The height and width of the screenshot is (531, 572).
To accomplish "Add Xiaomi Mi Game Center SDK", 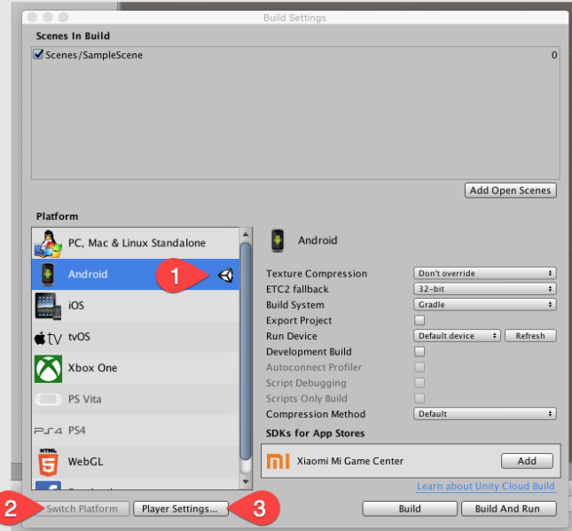I will click(527, 461).
